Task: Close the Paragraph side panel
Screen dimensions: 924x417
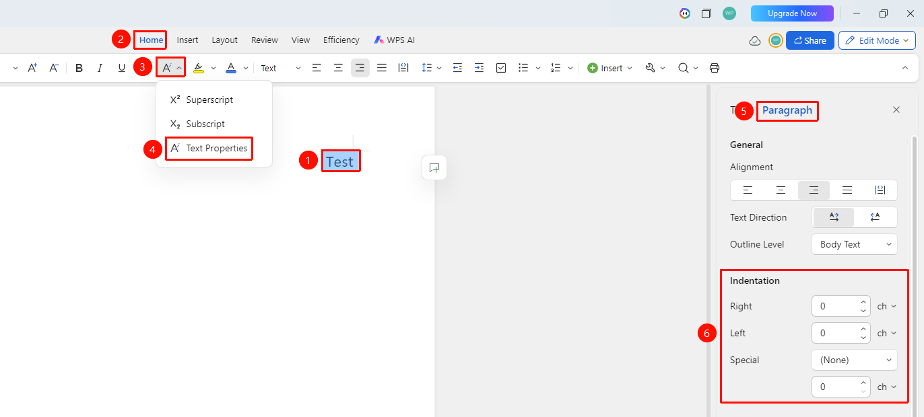Action: coord(896,110)
